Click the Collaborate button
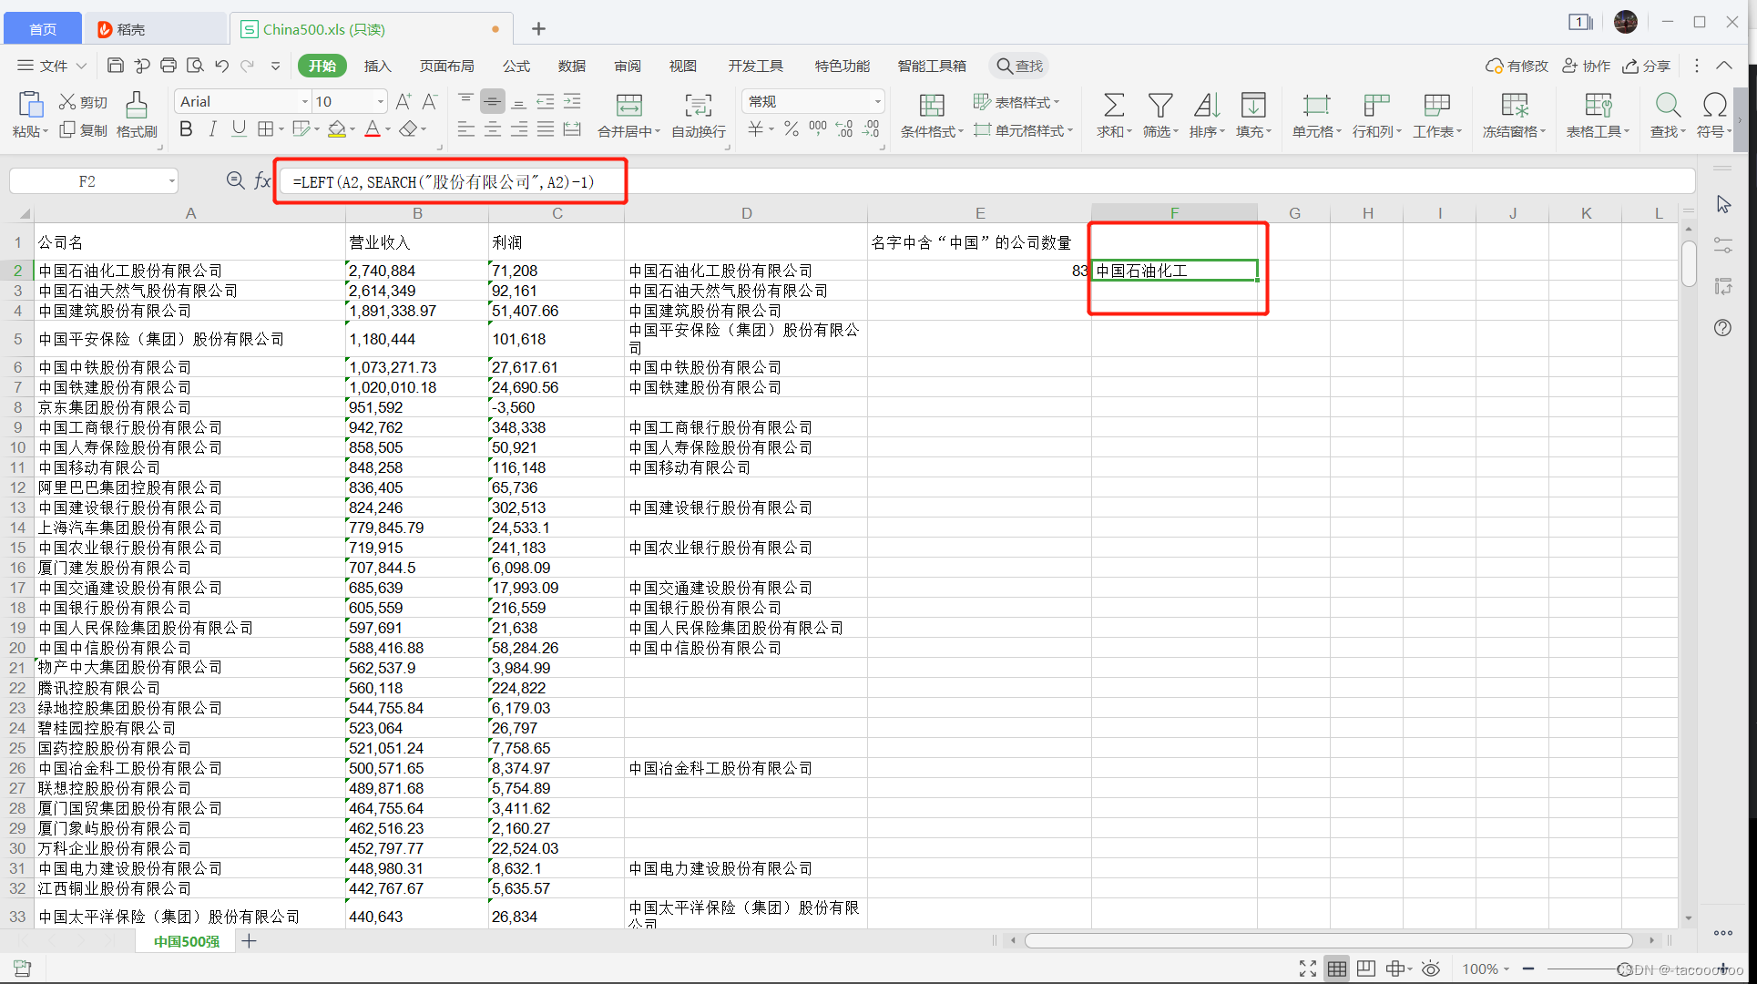Screen dimensions: 1757x984 click(x=1587, y=66)
